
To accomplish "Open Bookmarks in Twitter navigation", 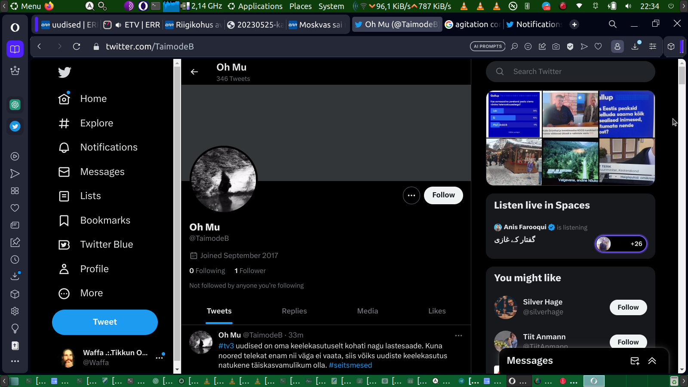I will 94,221.
